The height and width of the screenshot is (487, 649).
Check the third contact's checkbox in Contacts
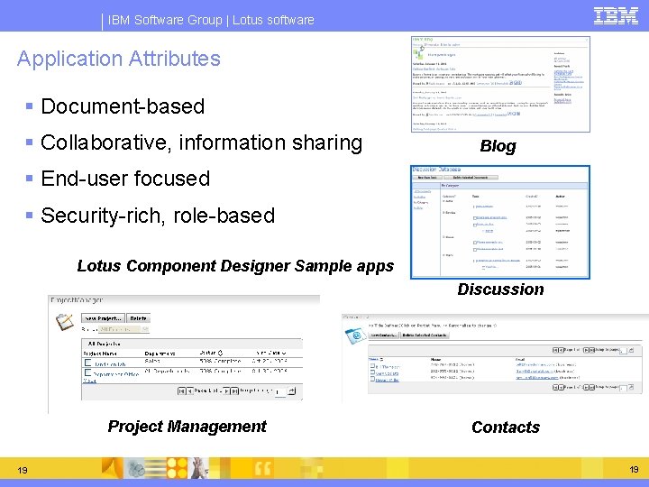[372, 378]
